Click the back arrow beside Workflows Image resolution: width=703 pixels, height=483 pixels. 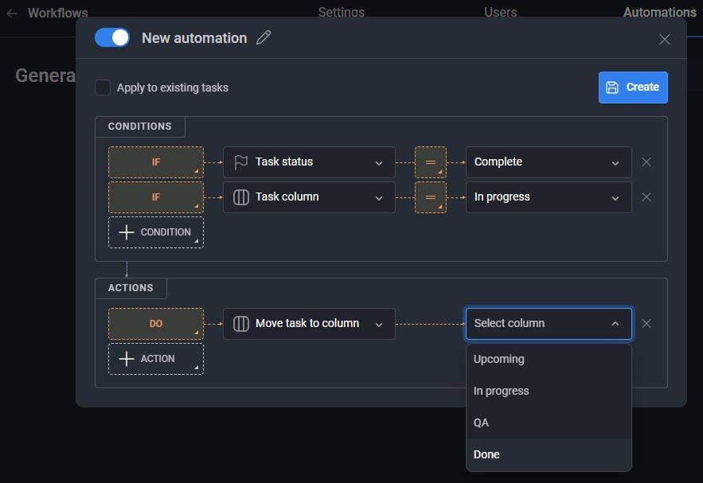pyautogui.click(x=11, y=12)
